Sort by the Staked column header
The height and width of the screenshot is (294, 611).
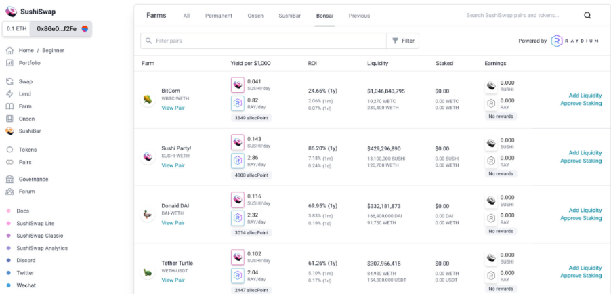(x=444, y=63)
